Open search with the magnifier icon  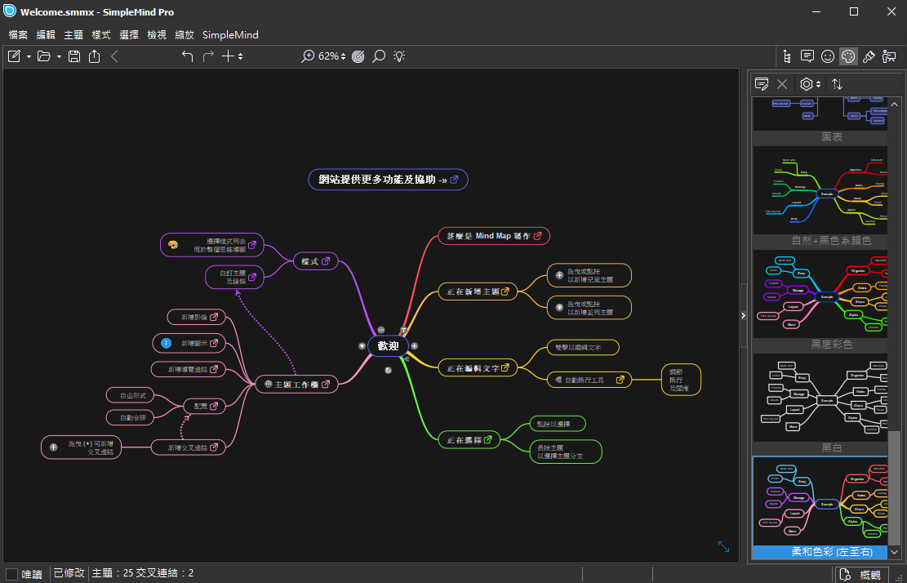click(x=379, y=56)
